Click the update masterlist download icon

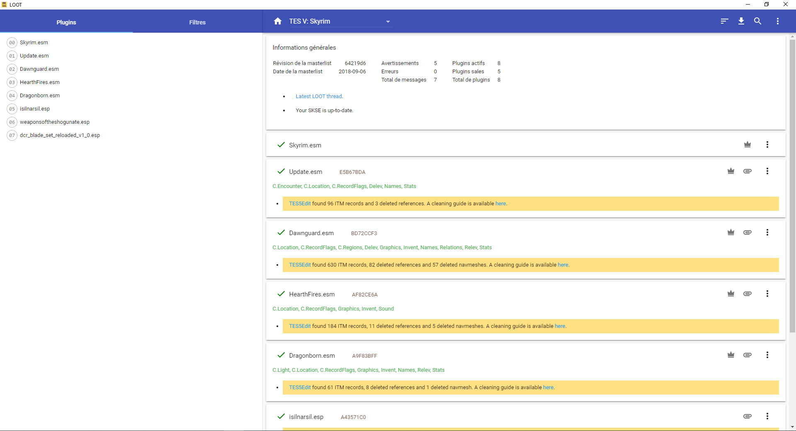(741, 21)
